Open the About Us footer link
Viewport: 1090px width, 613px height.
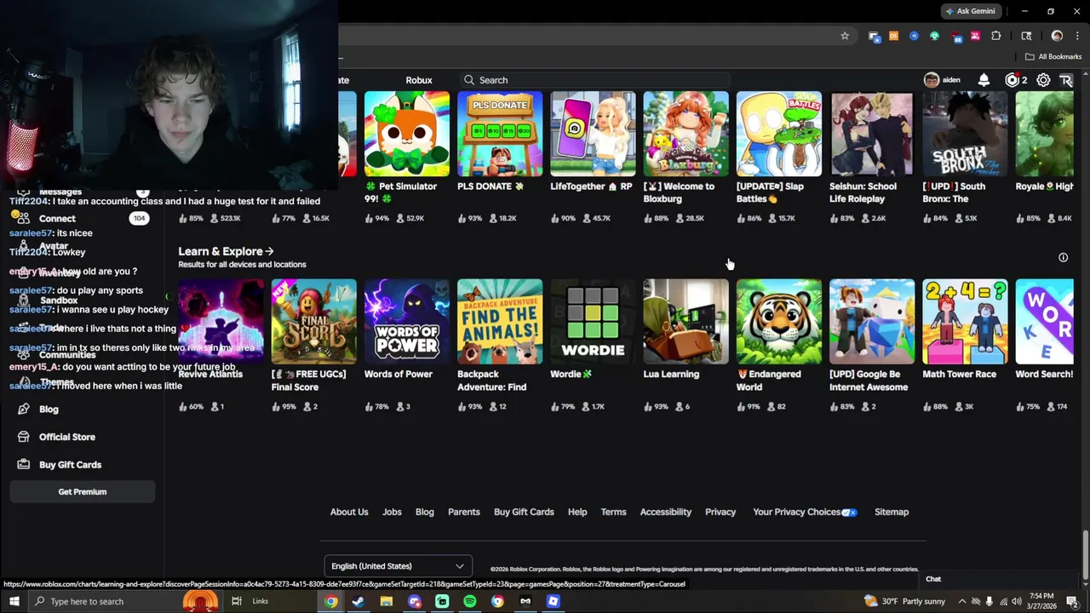click(349, 513)
